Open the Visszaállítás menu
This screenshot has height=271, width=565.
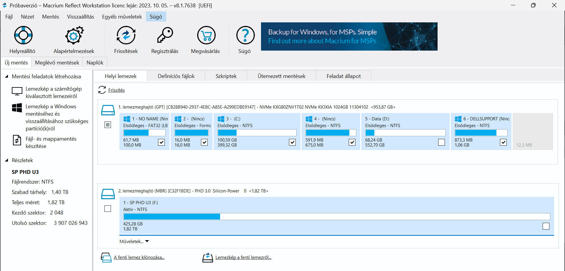point(81,17)
